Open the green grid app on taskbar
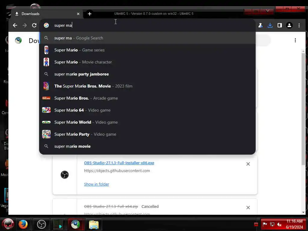 58,224
